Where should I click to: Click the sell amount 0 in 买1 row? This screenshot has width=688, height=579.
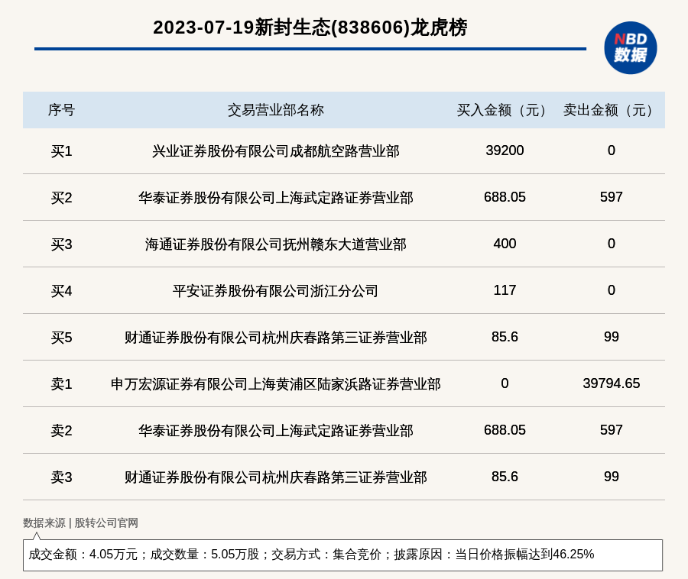(x=612, y=150)
